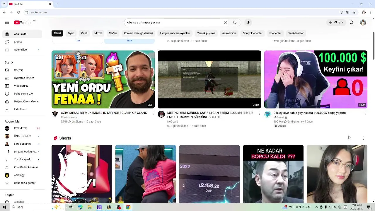Go to Ana Sayfa in sidebar

22,34
